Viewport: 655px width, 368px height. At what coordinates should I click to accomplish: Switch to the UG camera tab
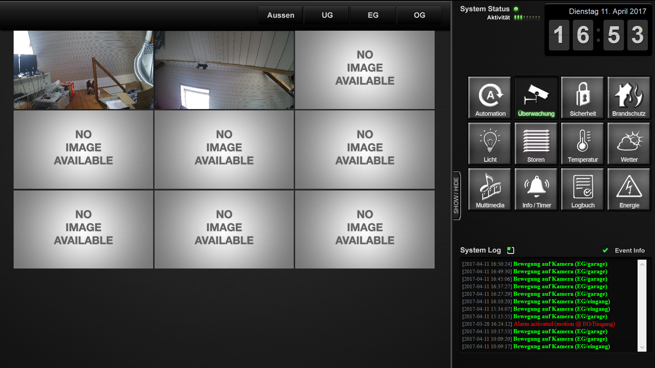327,15
